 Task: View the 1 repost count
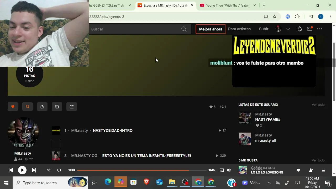[223, 107]
